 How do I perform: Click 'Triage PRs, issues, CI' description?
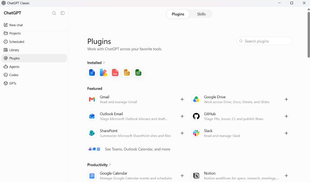pos(233,119)
